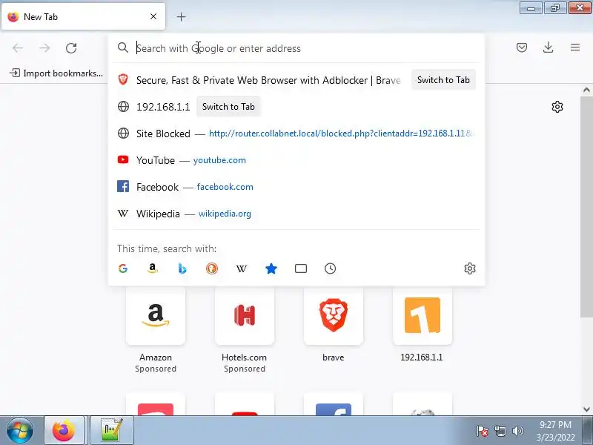593x445 pixels.
Task: Click Import bookmarks in bookmarks bar
Action: [x=56, y=73]
